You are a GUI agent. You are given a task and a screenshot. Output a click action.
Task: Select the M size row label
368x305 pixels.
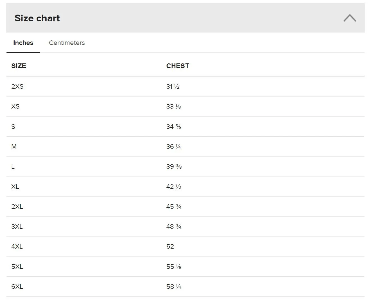pos(14,146)
